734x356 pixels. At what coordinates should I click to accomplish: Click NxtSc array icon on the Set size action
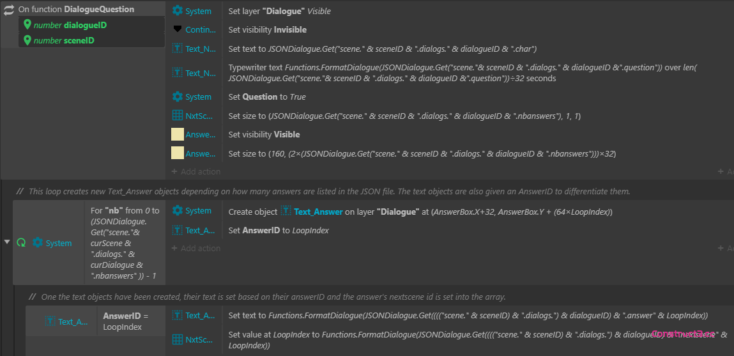[178, 116]
